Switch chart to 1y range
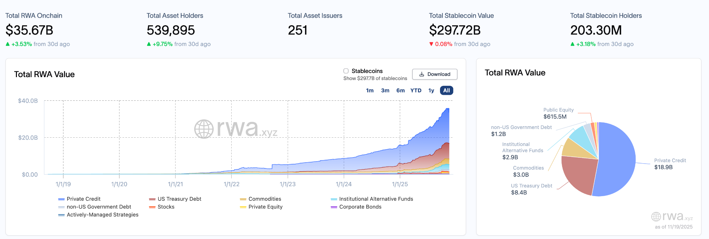 coord(431,91)
